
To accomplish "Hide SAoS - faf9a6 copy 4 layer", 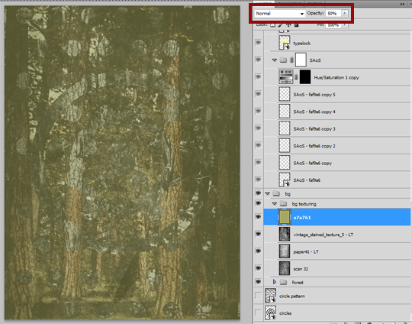I will 259,111.
